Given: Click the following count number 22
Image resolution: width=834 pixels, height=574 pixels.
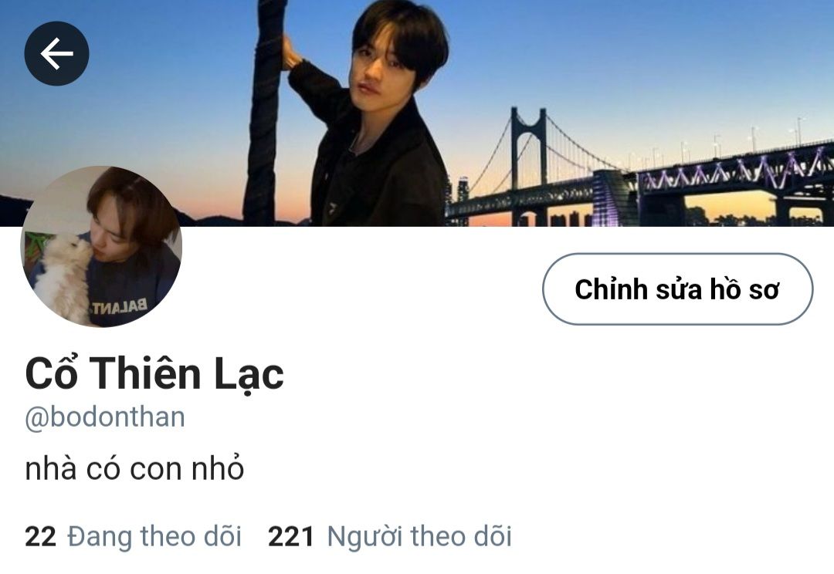Looking at the screenshot, I should click(x=40, y=536).
